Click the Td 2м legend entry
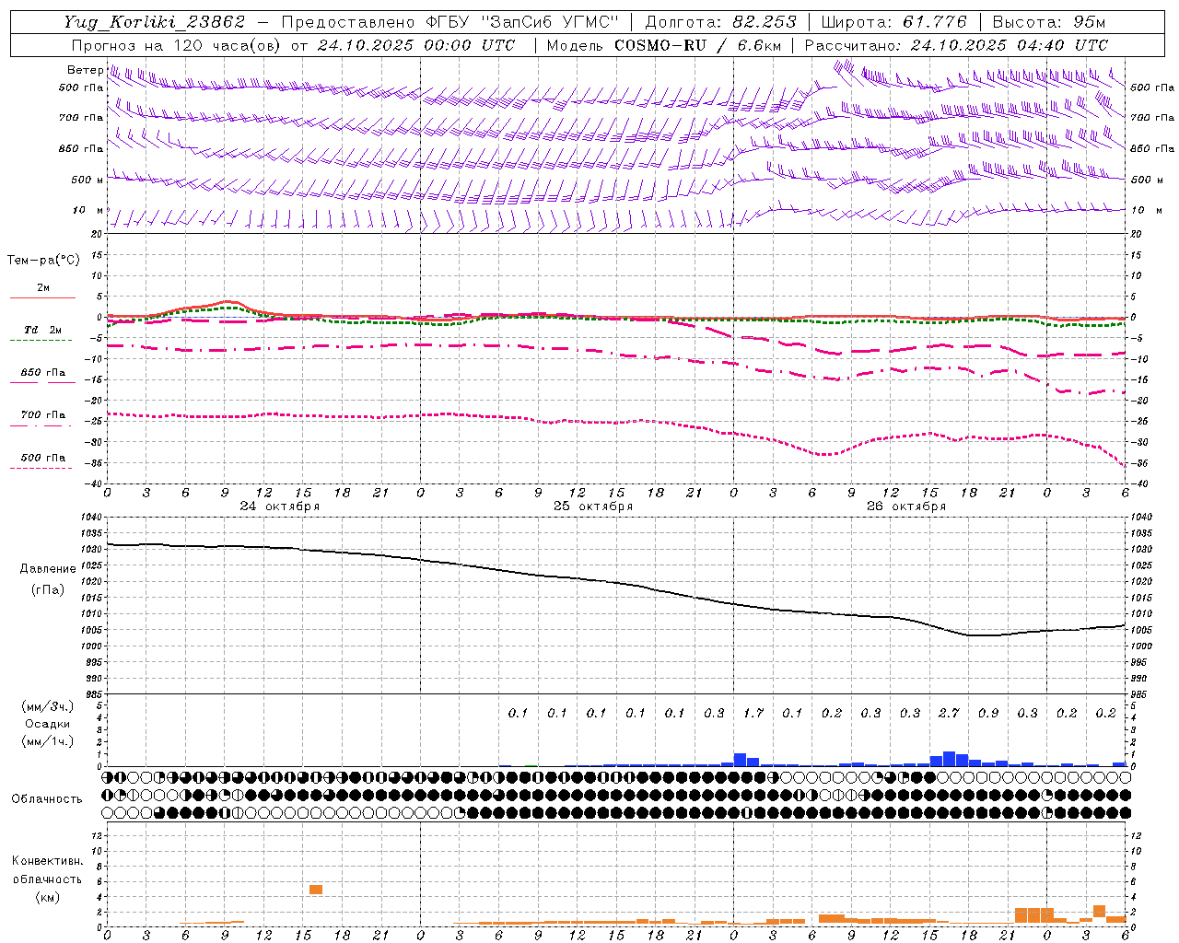The width and height of the screenshot is (1179, 943). 42,330
